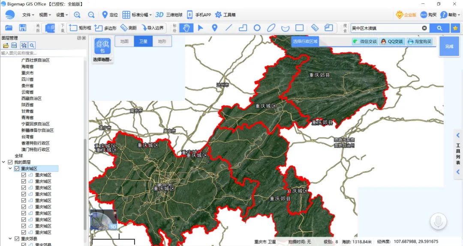Viewport: 463px width, 246px height.
Task: Select the sector shape drawing tool
Action: click(x=285, y=28)
